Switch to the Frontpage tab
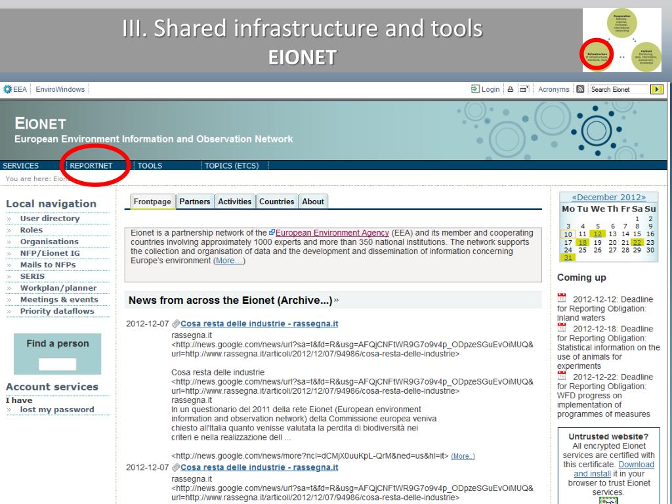The height and width of the screenshot is (504, 672). click(x=152, y=201)
